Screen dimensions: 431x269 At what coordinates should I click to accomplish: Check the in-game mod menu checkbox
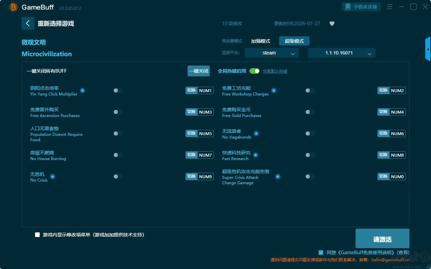[x=37, y=235]
